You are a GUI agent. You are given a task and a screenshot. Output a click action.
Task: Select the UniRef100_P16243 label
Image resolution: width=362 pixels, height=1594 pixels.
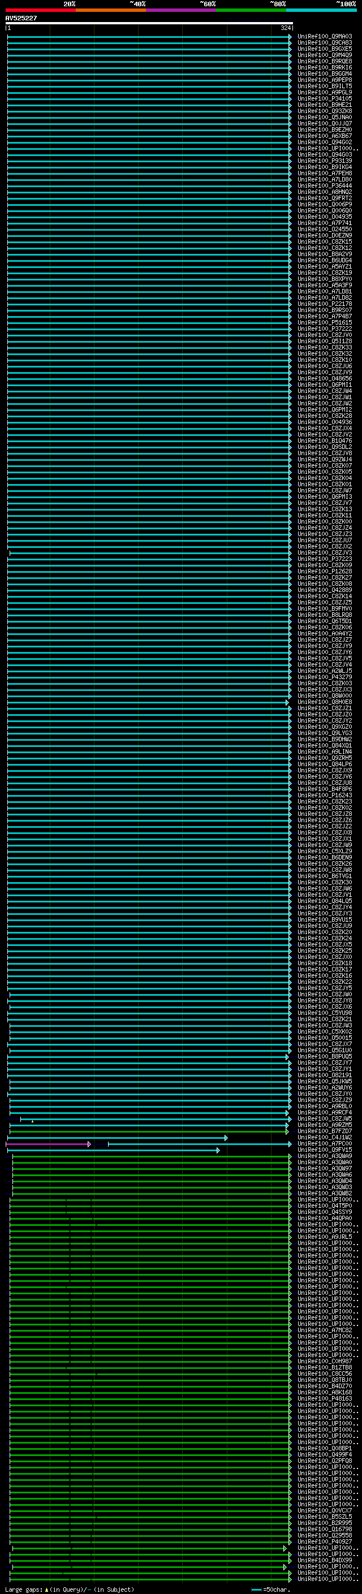click(x=325, y=795)
